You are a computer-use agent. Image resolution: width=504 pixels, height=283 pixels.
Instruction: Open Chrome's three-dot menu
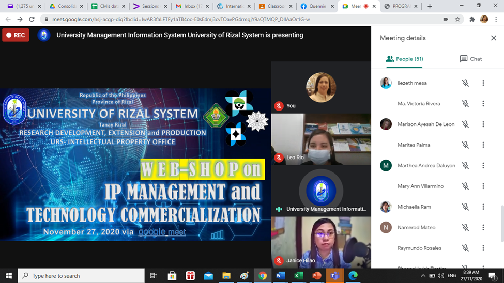tap(496, 19)
